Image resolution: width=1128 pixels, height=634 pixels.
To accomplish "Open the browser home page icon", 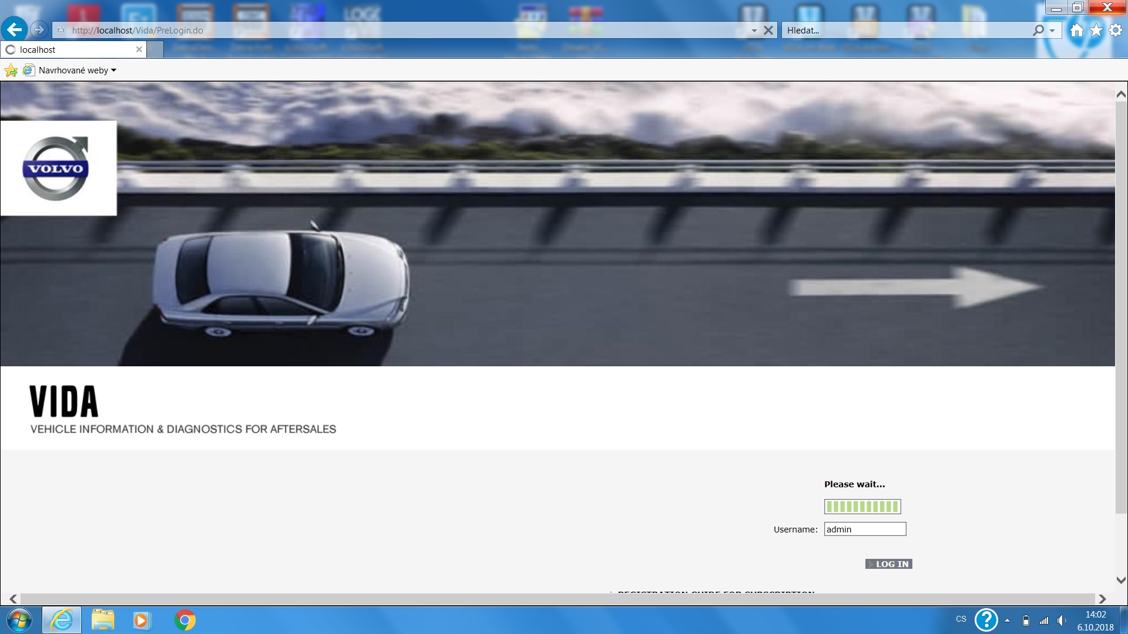I will pos(1076,31).
